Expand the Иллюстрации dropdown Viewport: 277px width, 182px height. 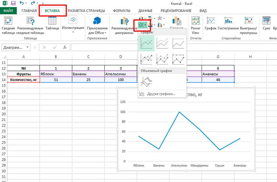[73, 25]
